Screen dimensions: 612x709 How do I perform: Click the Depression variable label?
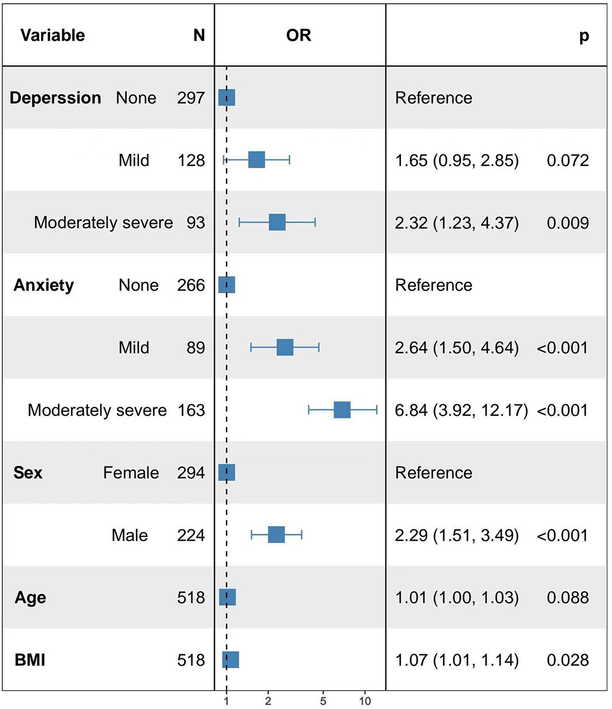55,98
